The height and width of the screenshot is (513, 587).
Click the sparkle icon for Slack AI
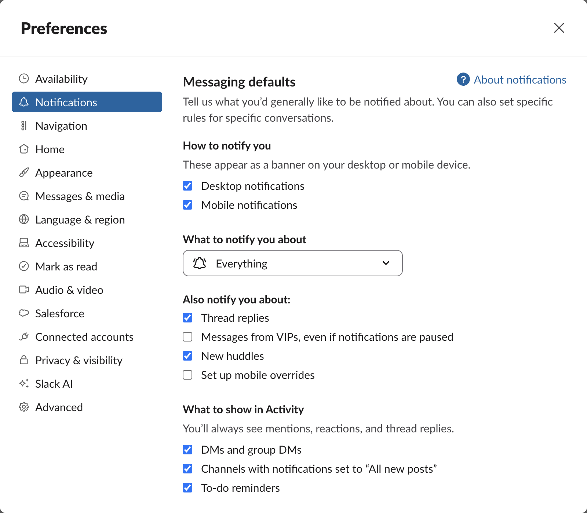coord(24,383)
